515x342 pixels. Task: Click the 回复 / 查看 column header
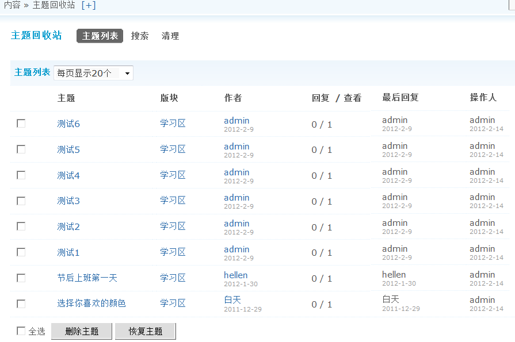point(336,98)
